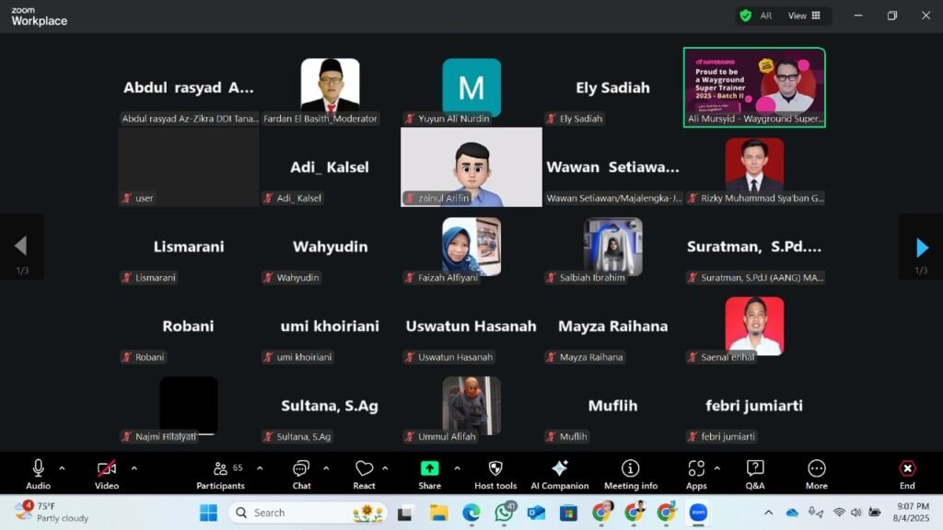Click the End meeting button

pyautogui.click(x=907, y=475)
